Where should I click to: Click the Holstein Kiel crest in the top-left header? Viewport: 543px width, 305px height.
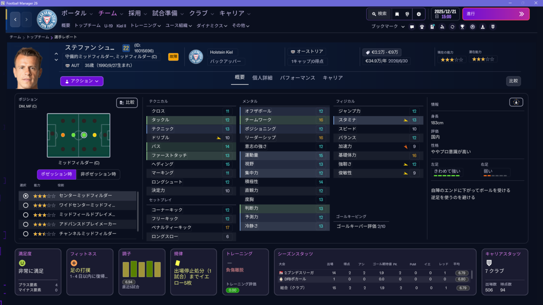[x=47, y=19]
